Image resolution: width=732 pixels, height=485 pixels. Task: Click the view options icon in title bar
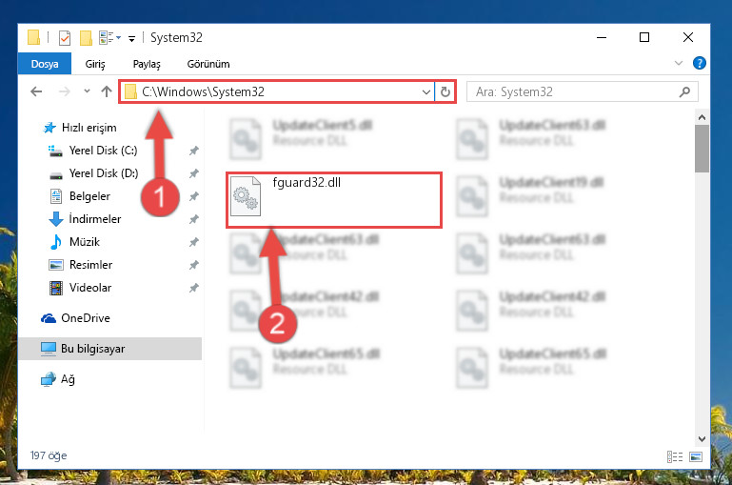pyautogui.click(x=109, y=37)
